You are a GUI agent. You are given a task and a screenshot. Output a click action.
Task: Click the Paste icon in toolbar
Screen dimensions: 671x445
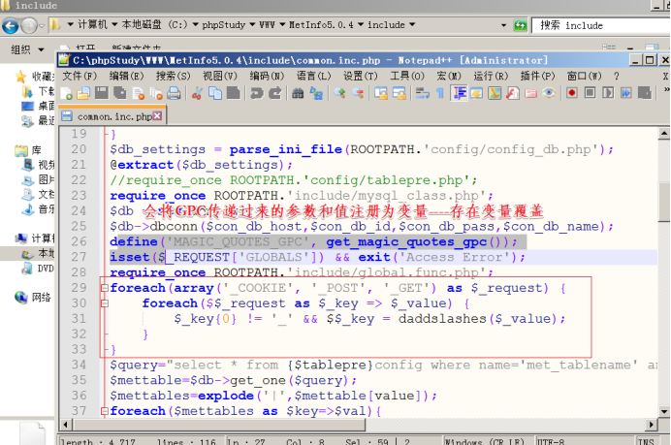point(234,93)
